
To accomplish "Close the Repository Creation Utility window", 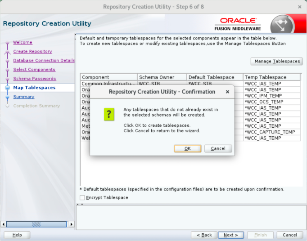I will (x=299, y=7).
